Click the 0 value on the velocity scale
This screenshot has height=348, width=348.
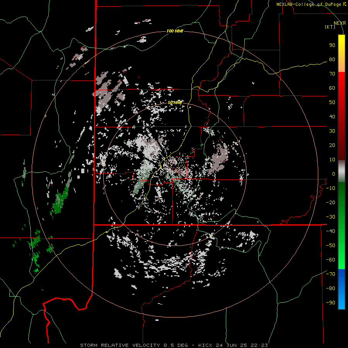point(334,174)
